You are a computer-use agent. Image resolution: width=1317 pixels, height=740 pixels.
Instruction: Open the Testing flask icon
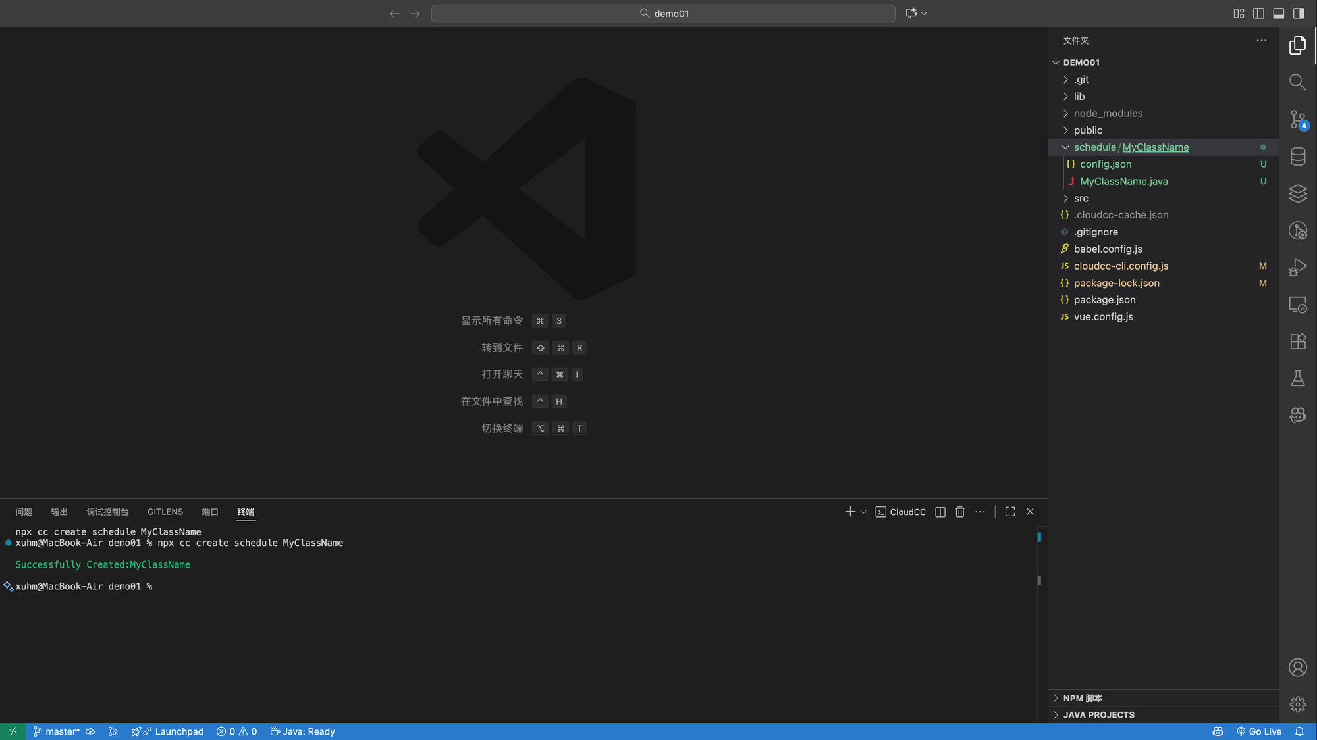(x=1297, y=378)
